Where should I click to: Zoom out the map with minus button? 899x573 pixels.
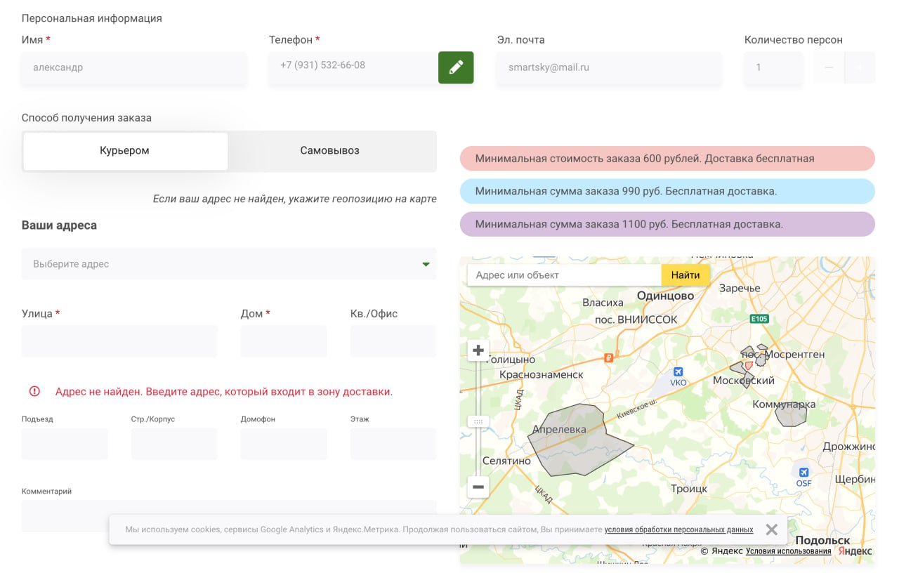click(x=478, y=487)
